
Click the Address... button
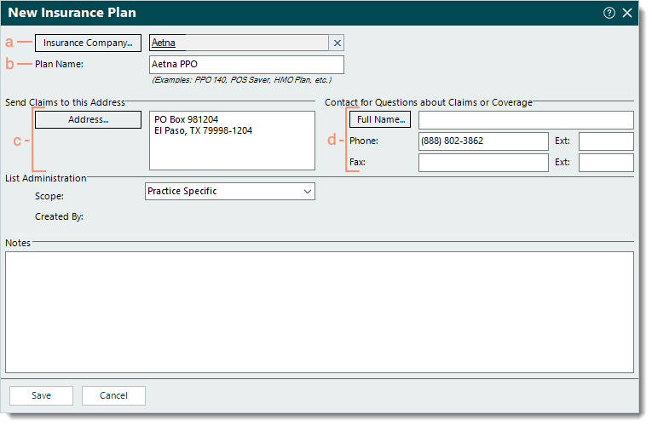tap(88, 119)
